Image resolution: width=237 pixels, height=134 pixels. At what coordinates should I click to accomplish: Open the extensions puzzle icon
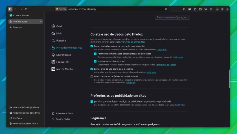pyautogui.click(x=195, y=9)
